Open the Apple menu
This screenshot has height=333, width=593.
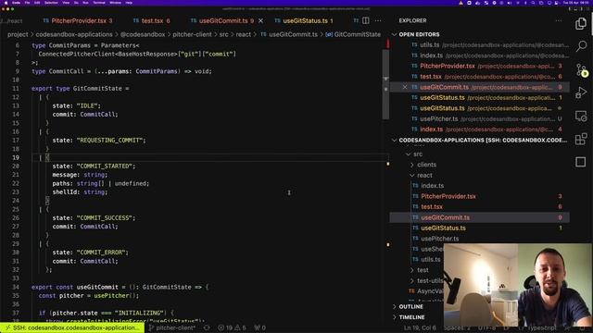click(x=6, y=3)
